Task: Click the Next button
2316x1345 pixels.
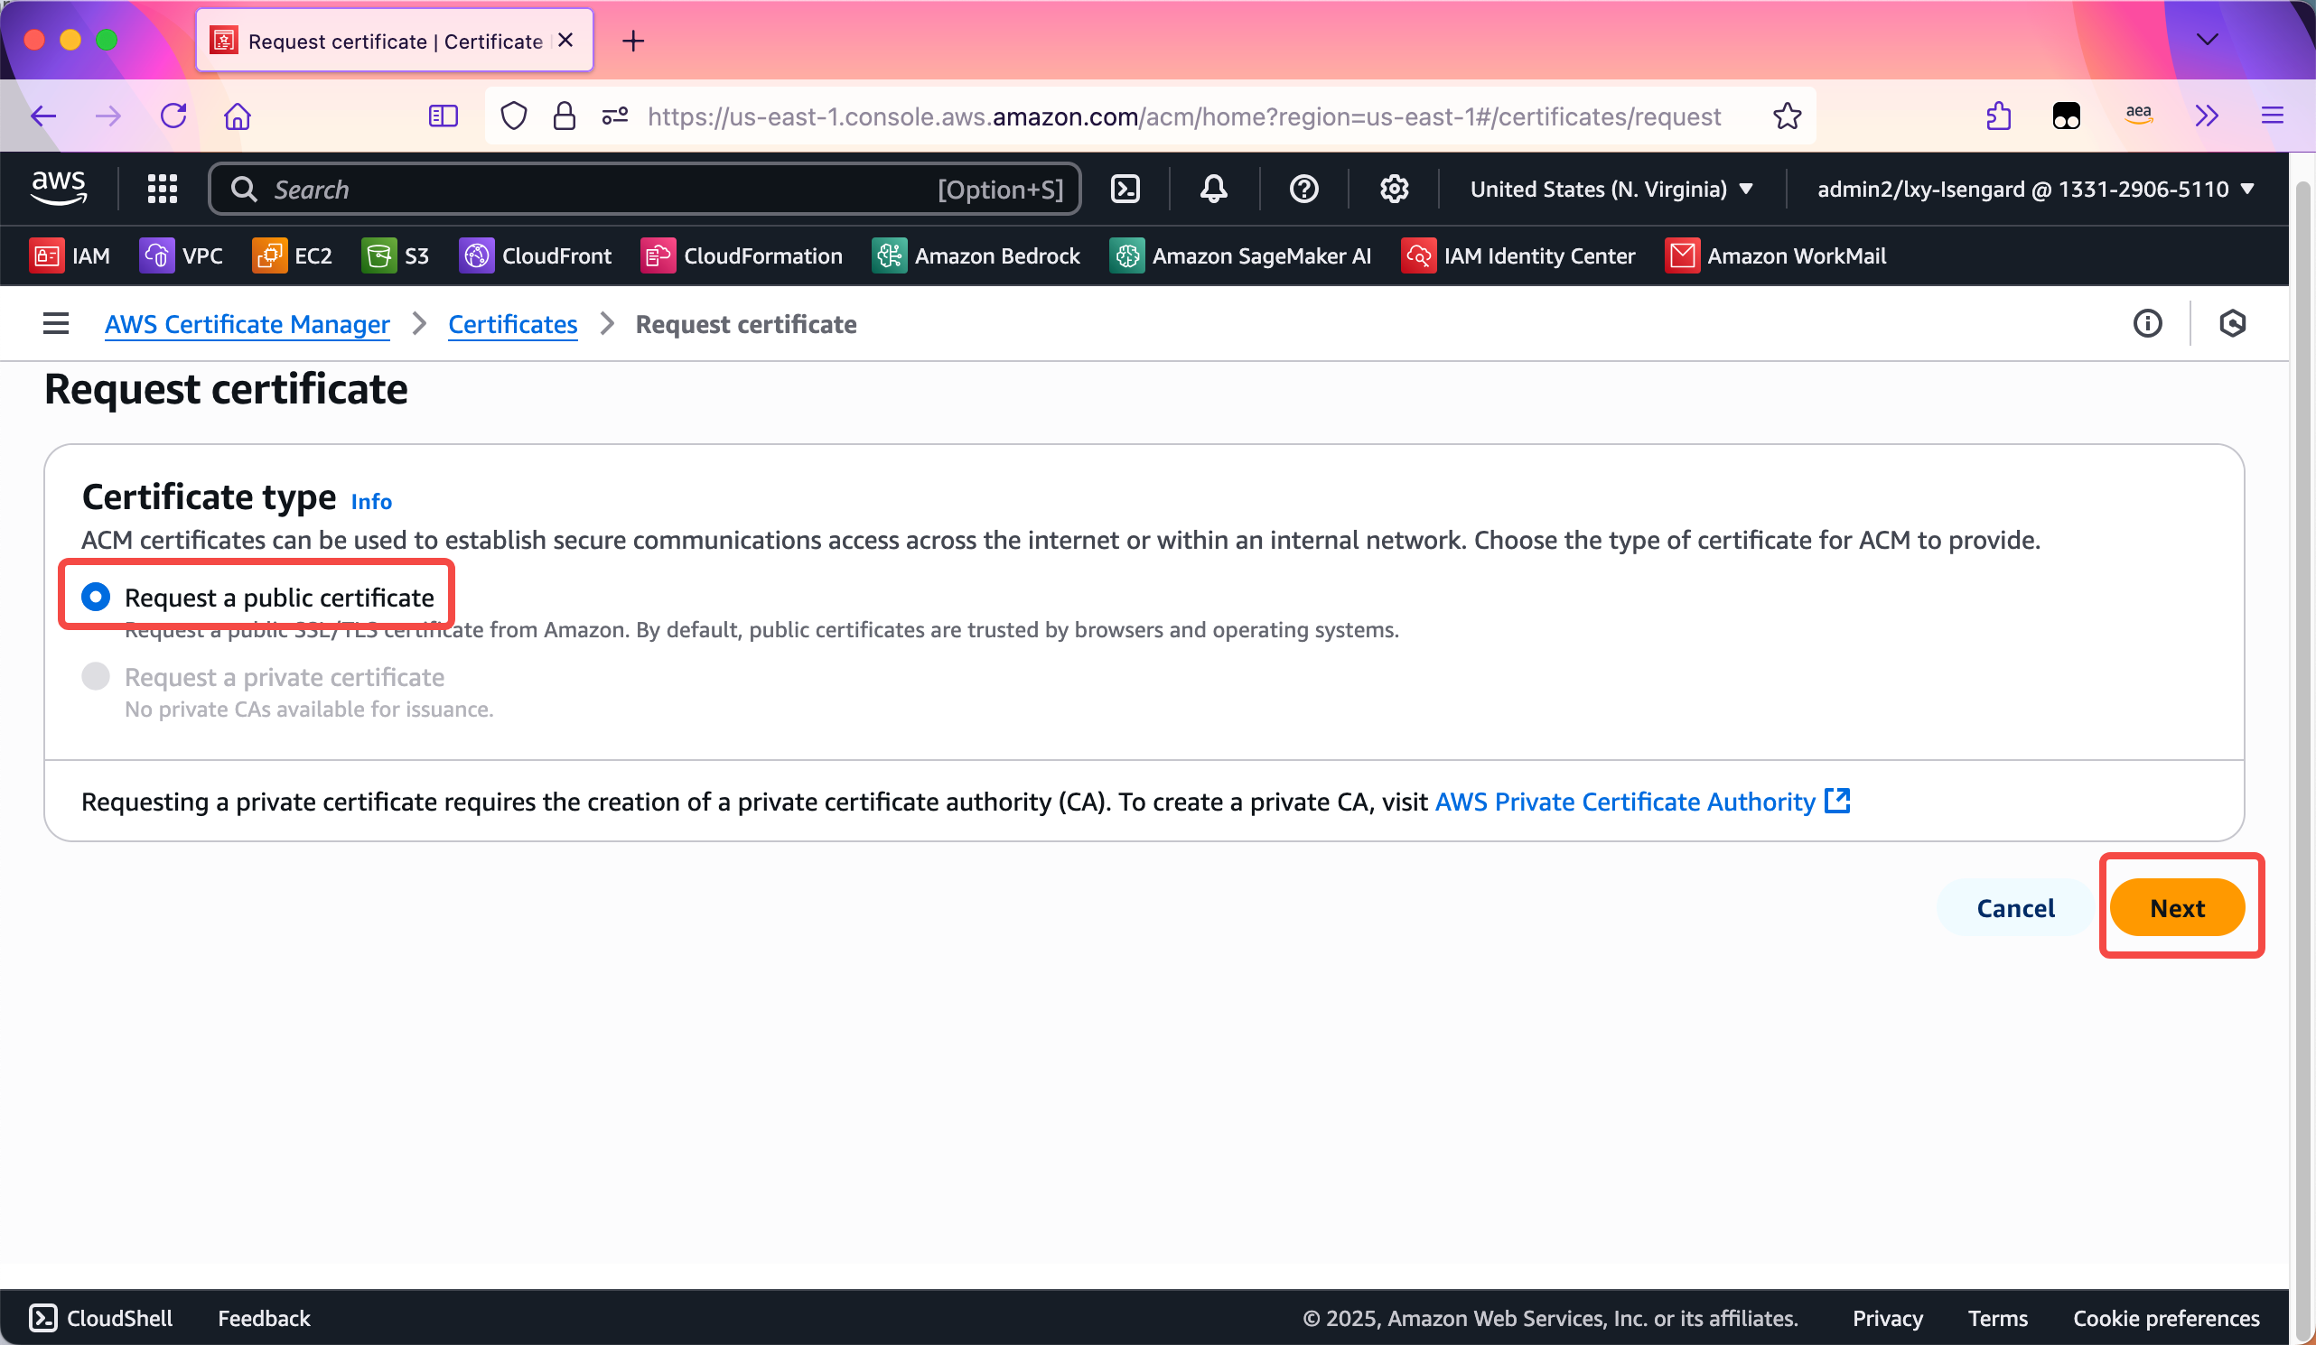Action: click(x=2177, y=908)
